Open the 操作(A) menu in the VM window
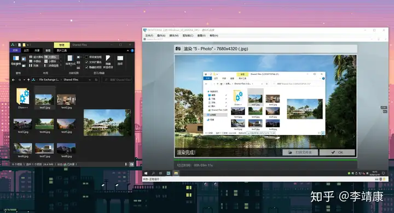The image size is (394, 213). click(x=161, y=35)
